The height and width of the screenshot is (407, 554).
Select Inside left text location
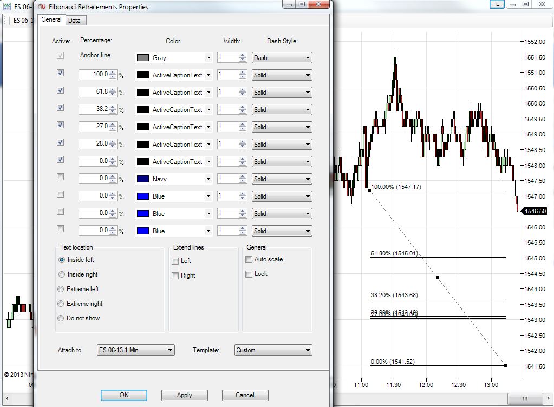coord(62,260)
